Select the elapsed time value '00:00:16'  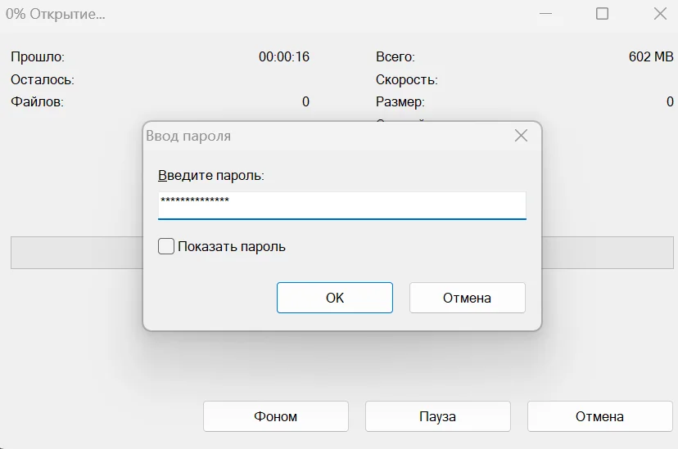pos(284,56)
